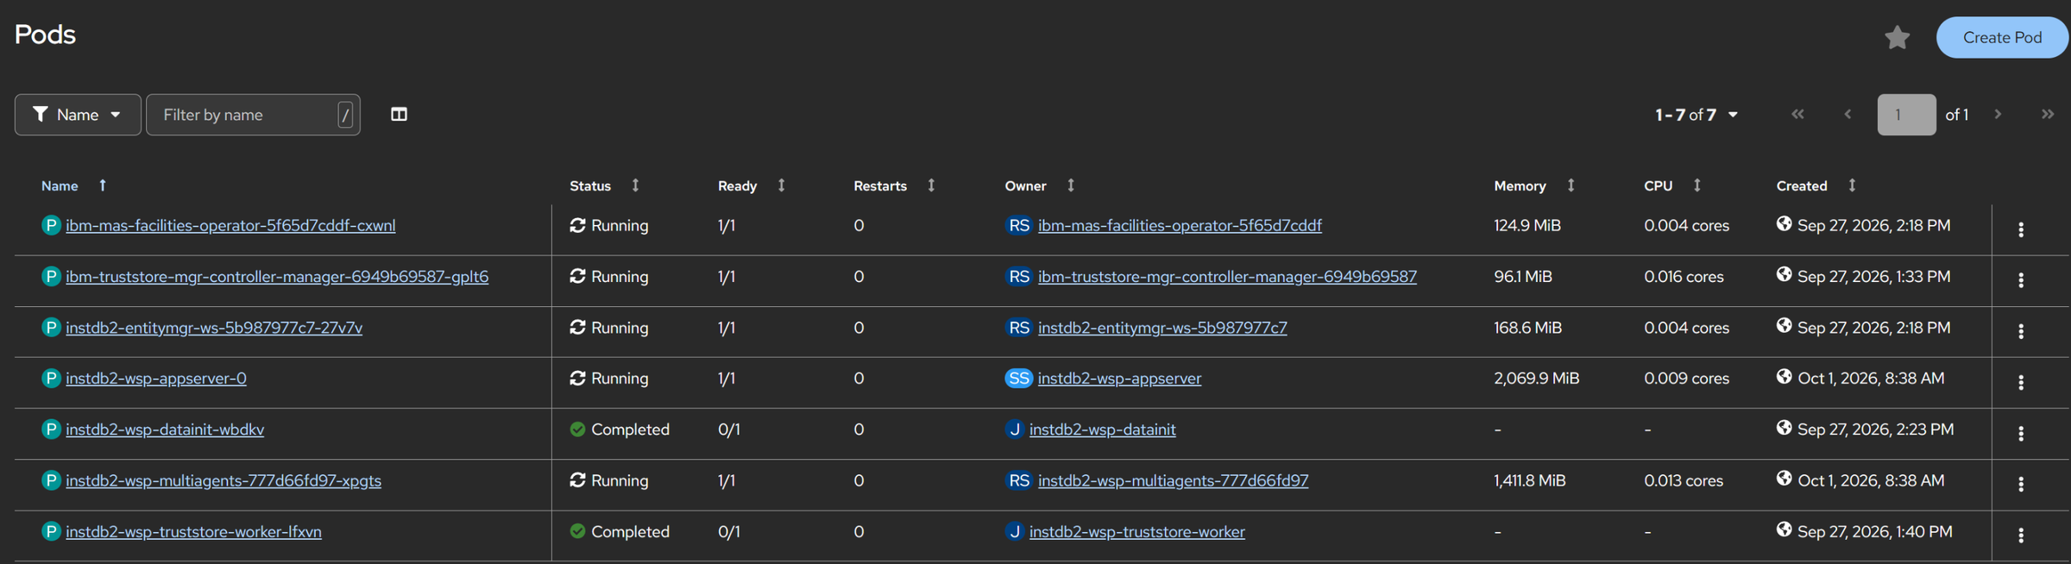Click CPU value 0.009 cores

tap(1686, 378)
